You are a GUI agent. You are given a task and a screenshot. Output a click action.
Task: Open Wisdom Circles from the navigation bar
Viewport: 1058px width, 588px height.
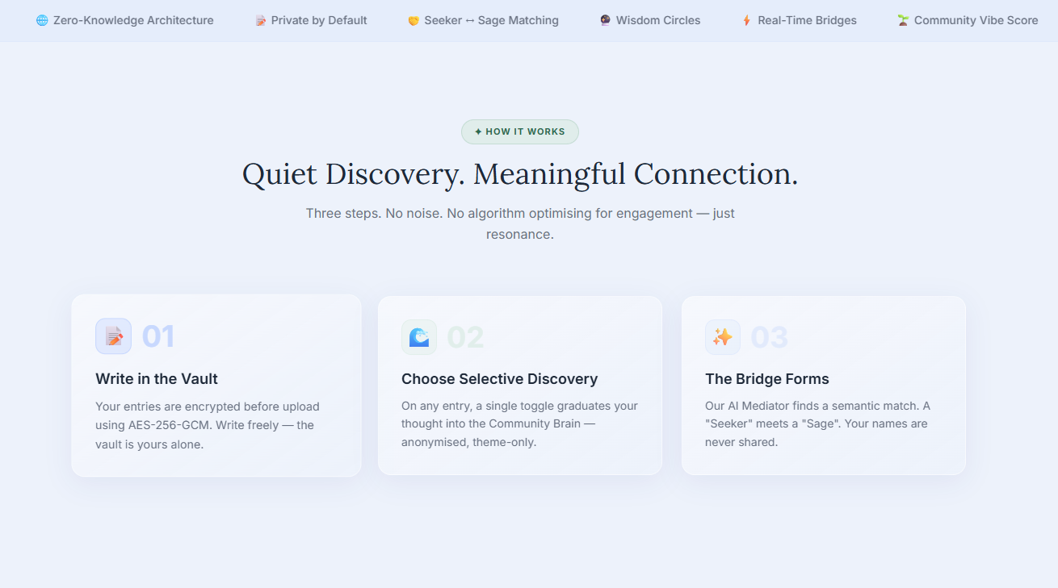[650, 19]
